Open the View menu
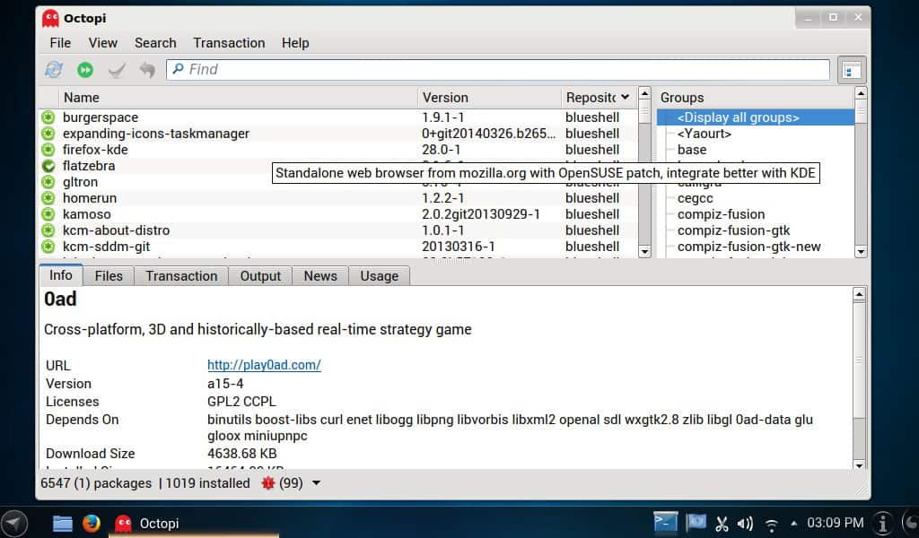Screen dimensions: 919x538 tap(103, 43)
